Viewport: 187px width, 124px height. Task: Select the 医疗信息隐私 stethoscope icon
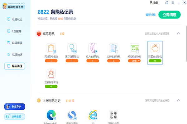72,48
